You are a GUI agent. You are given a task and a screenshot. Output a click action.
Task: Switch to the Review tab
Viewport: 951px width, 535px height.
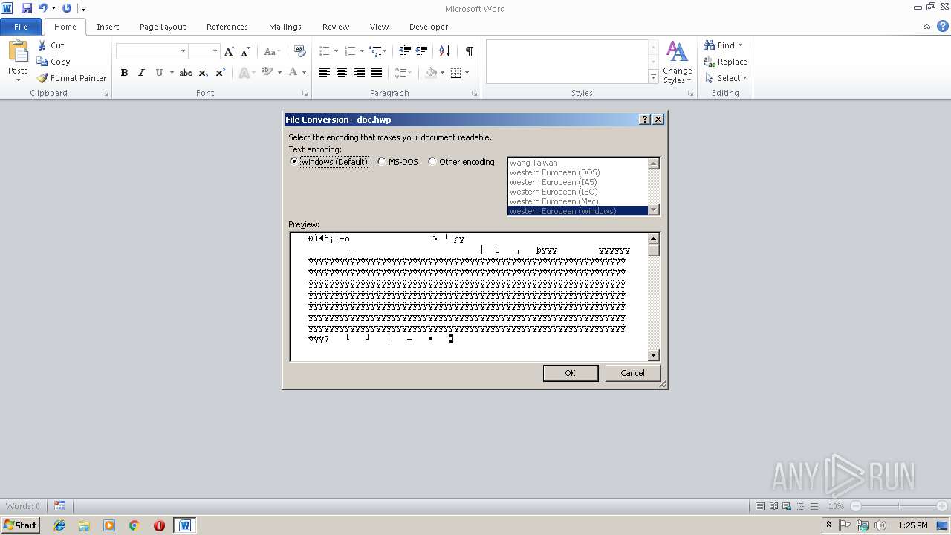point(336,27)
